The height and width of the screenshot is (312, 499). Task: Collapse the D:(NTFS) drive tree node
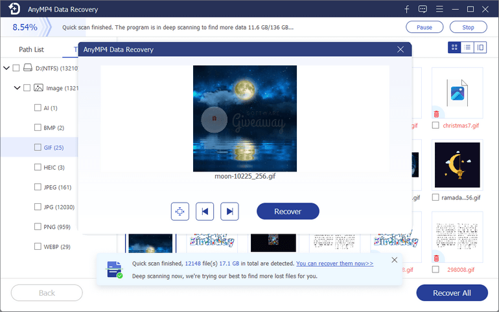6,68
